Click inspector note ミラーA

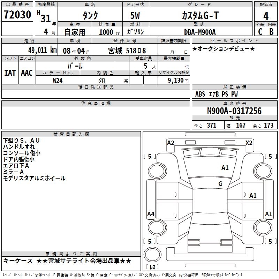click(13, 172)
